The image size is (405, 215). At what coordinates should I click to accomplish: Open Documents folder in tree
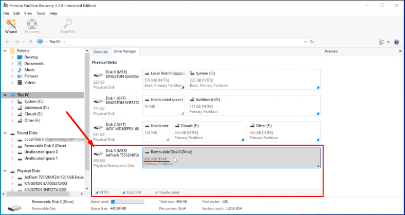point(34,64)
